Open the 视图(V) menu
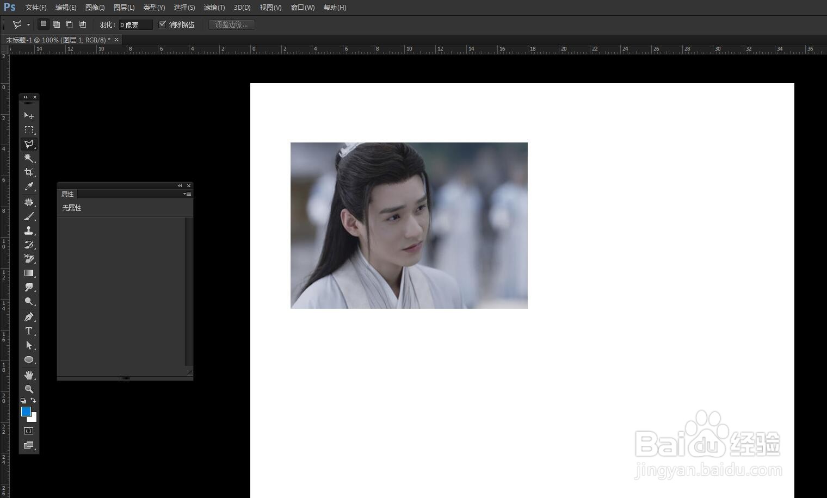The width and height of the screenshot is (827, 498). click(270, 8)
